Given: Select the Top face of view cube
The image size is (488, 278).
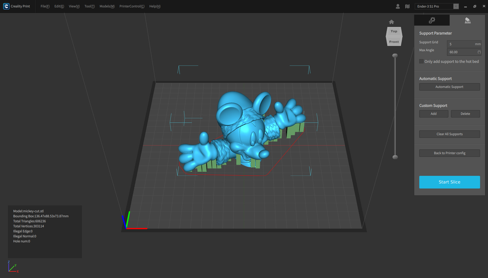Looking at the screenshot, I should tap(394, 31).
